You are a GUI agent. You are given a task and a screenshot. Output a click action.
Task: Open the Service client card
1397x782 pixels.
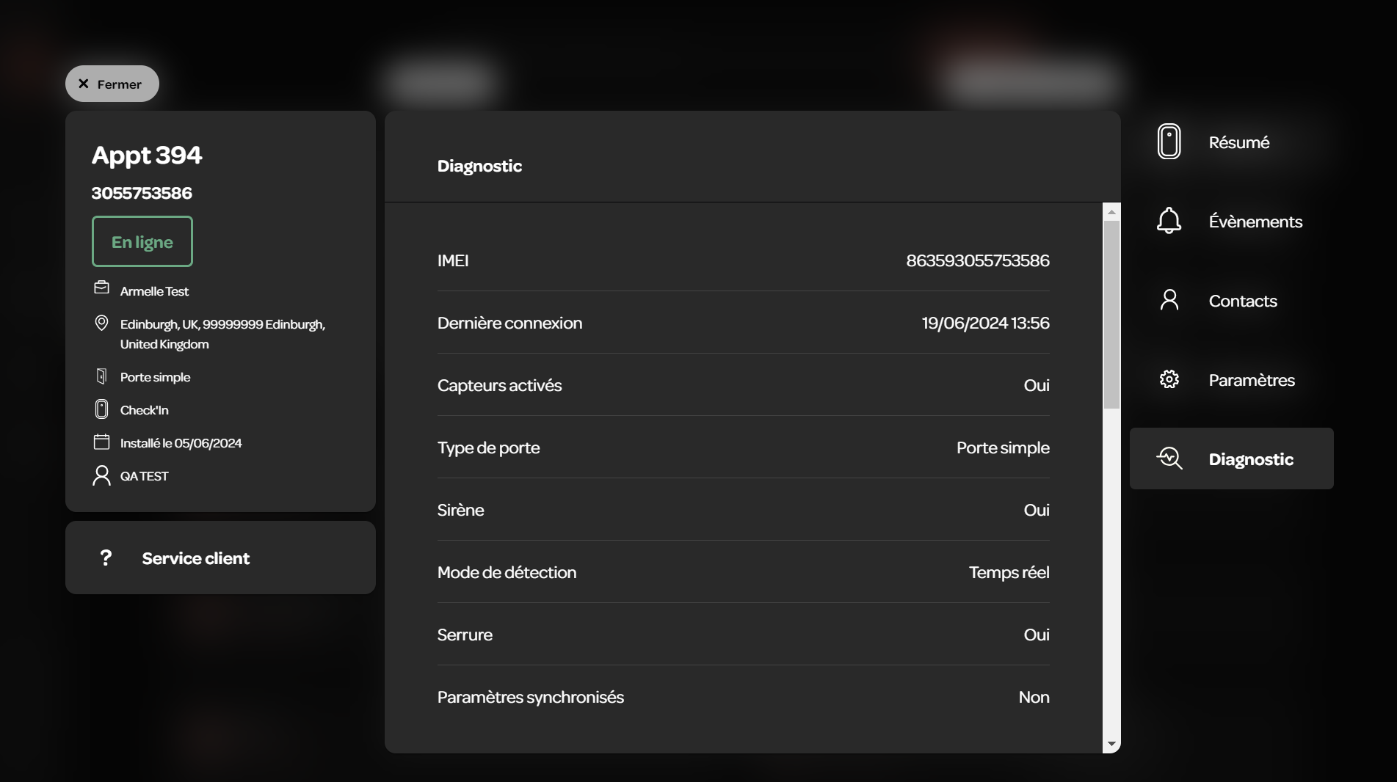pos(220,558)
